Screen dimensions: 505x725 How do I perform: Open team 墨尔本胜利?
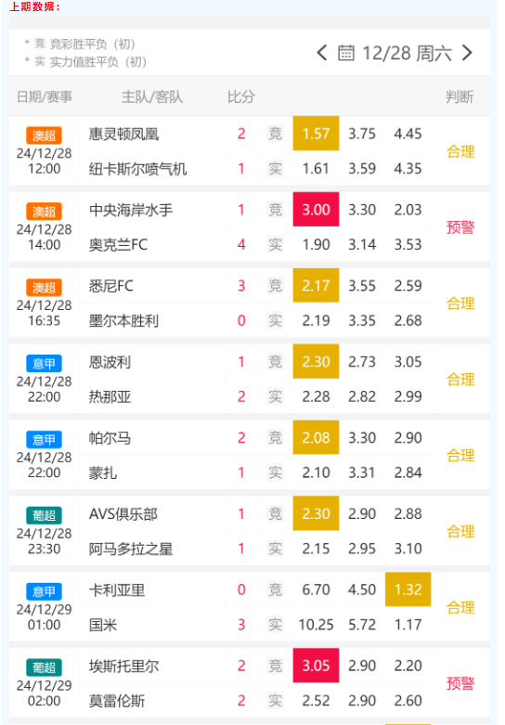tap(124, 320)
